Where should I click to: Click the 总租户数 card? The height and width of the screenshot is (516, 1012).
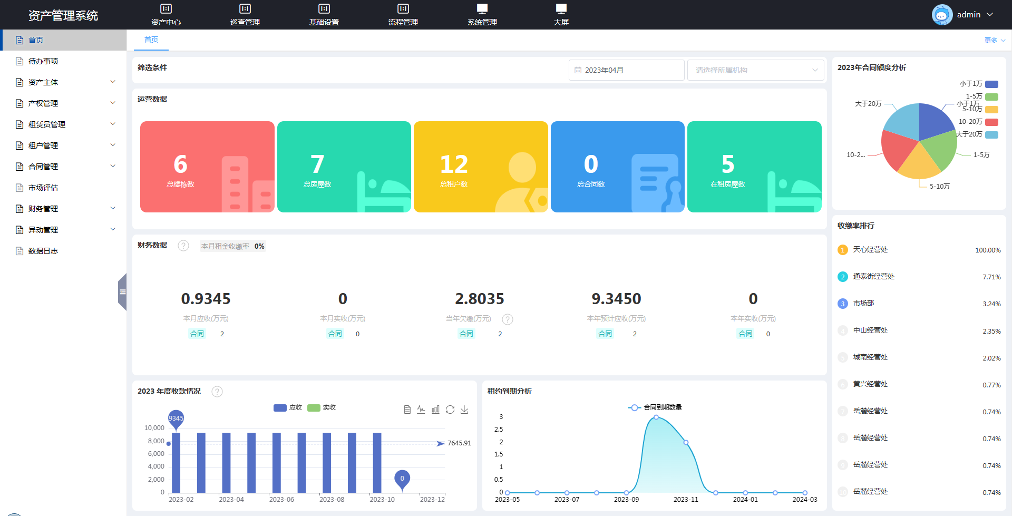[481, 167]
